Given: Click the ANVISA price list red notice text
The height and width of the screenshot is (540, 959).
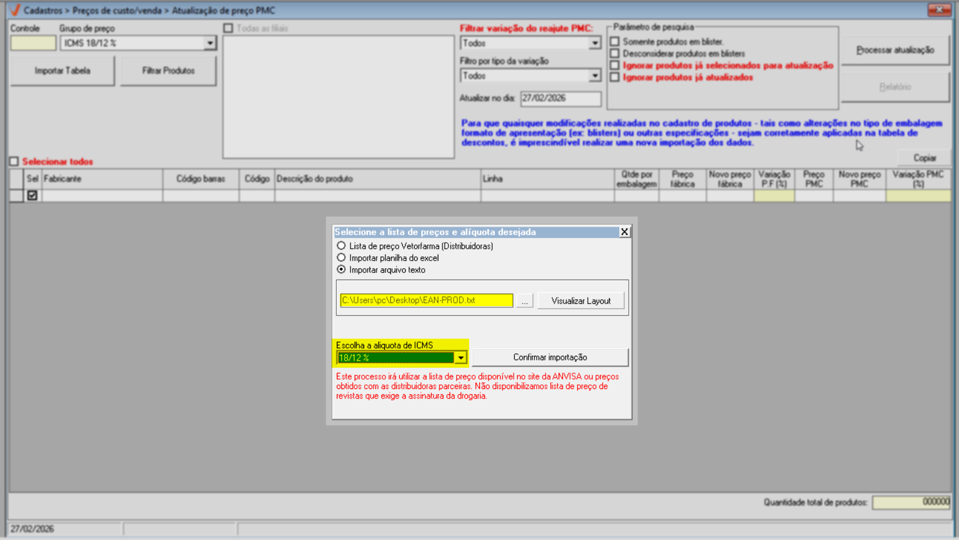Looking at the screenshot, I should pos(477,386).
